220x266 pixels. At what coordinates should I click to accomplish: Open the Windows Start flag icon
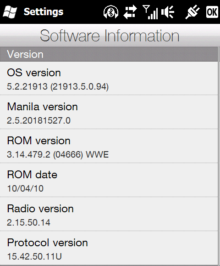click(10, 11)
